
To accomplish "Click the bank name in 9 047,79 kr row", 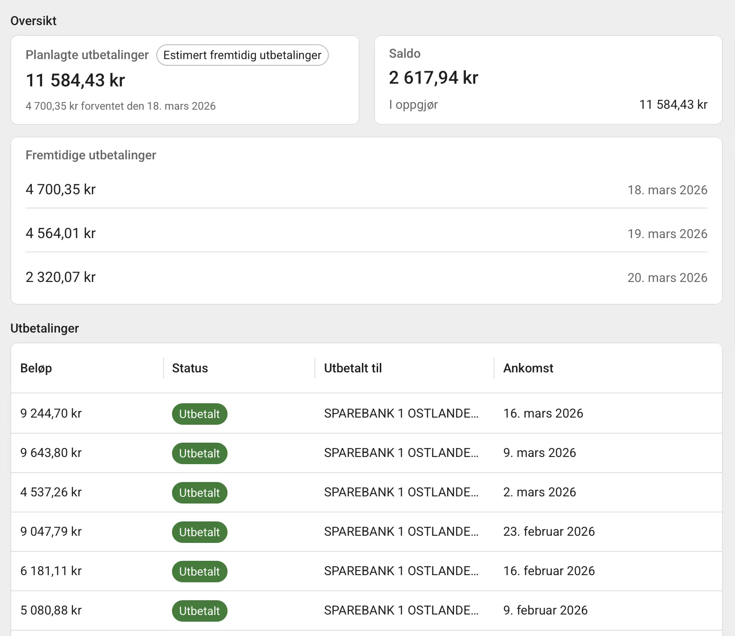I will pos(401,532).
